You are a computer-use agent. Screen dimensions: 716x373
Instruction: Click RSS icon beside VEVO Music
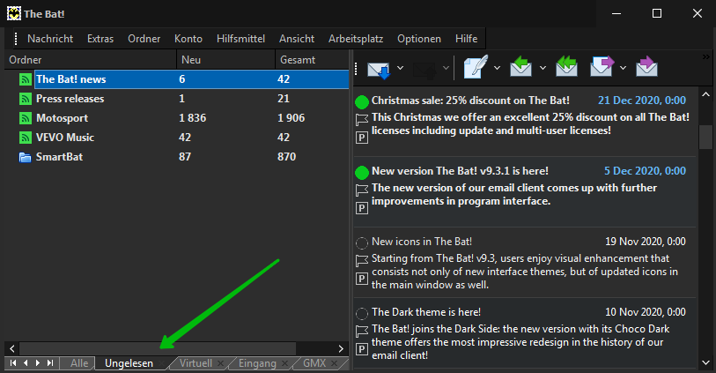click(x=26, y=138)
